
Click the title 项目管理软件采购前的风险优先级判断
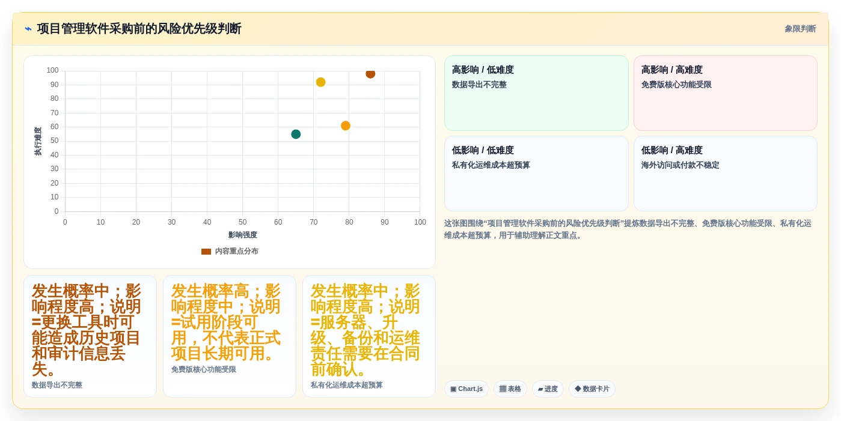point(139,29)
